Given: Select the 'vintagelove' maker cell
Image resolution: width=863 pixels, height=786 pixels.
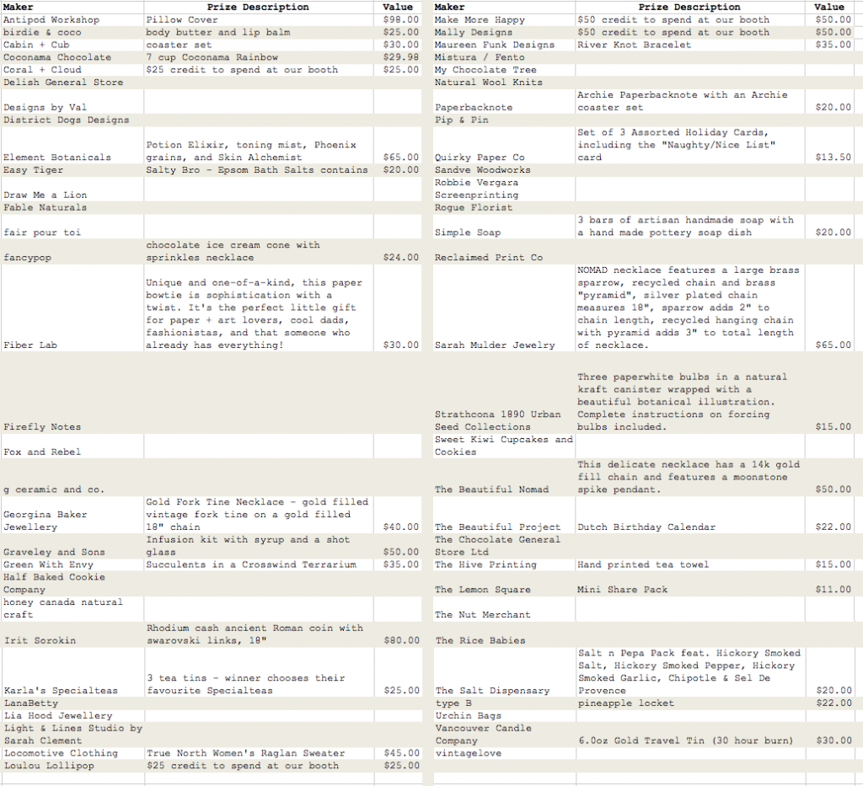Looking at the screenshot, I should coord(504,753).
